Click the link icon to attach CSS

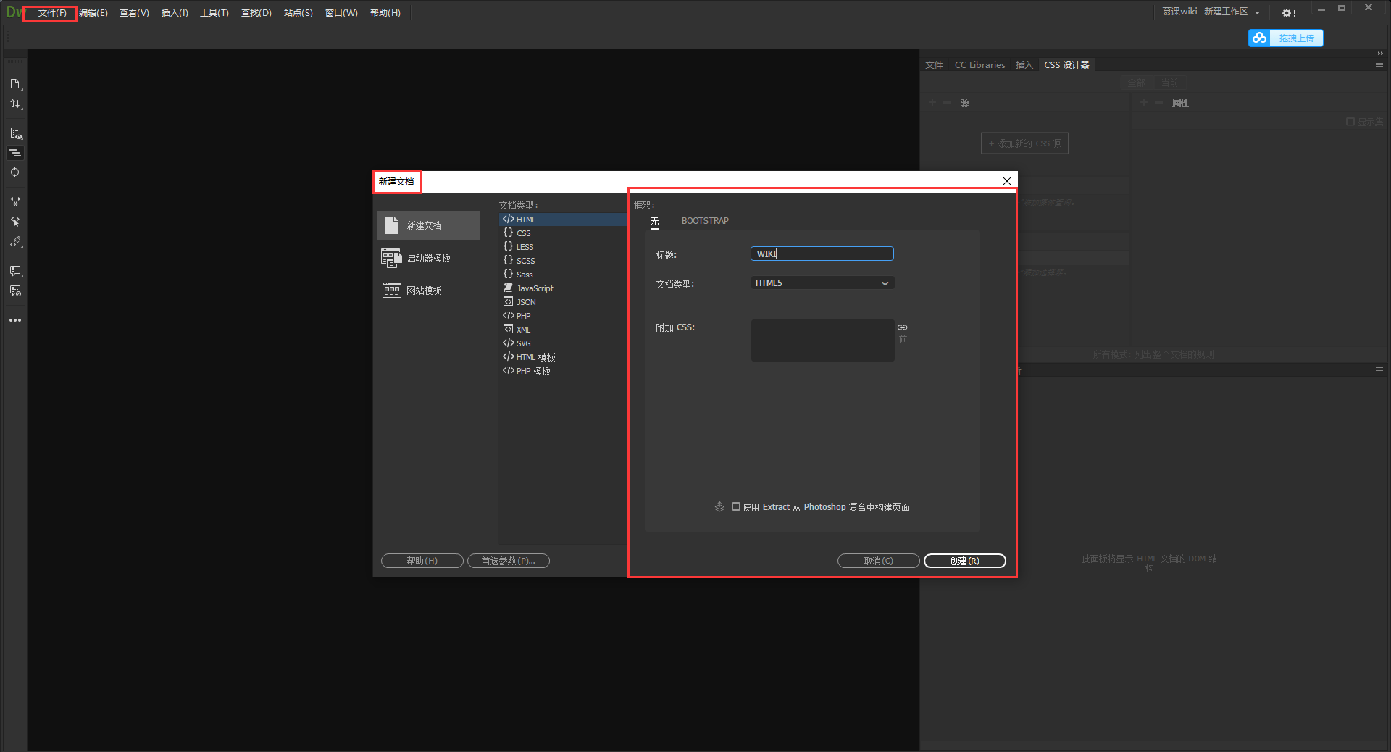[903, 327]
